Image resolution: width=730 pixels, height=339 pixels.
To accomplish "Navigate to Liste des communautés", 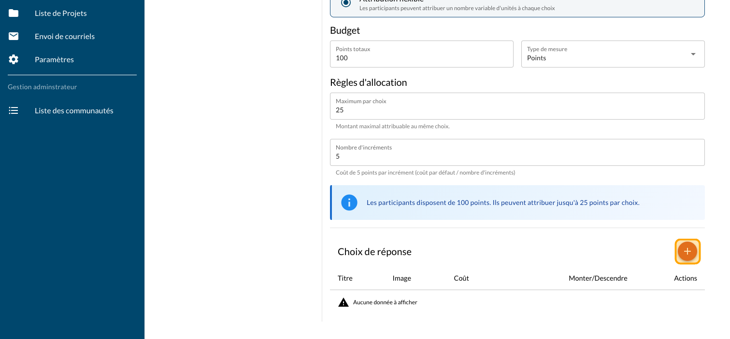I will coord(74,110).
